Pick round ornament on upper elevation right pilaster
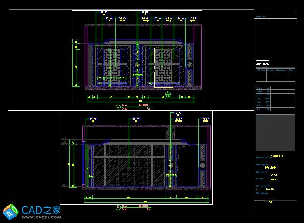Image resolution: width=304 pixels, height=223 pixels. pyautogui.click(x=190, y=64)
